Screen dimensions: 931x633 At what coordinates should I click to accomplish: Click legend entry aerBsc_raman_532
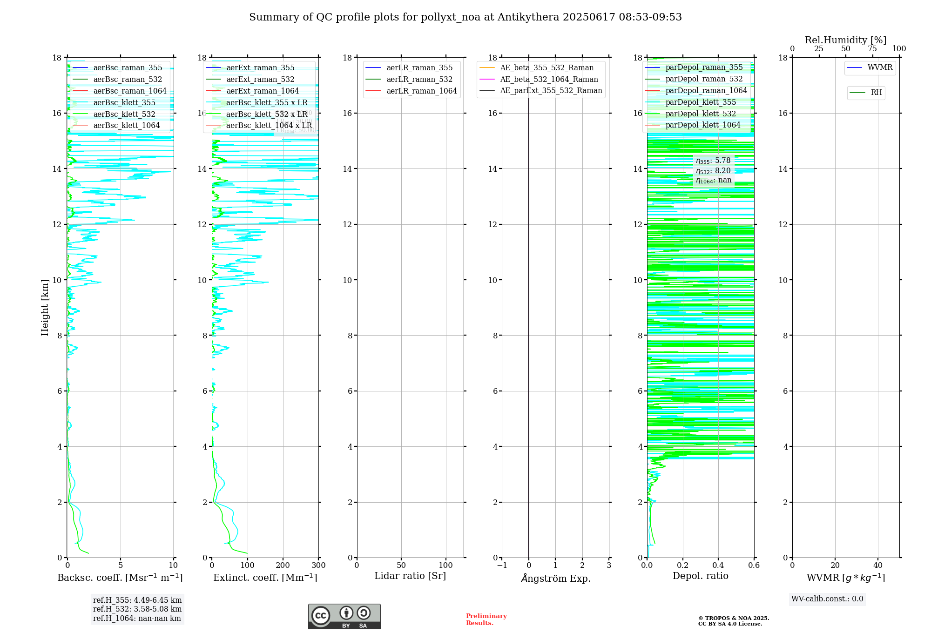(x=117, y=80)
